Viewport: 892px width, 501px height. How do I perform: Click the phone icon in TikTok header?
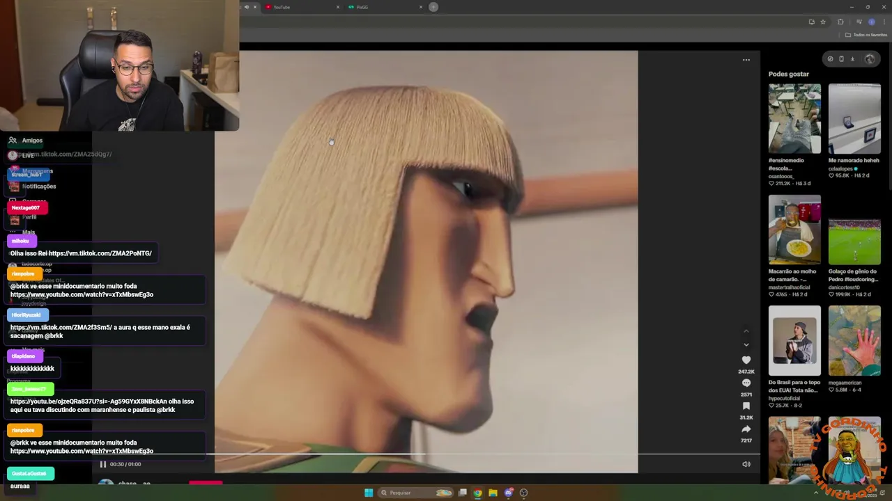(841, 59)
